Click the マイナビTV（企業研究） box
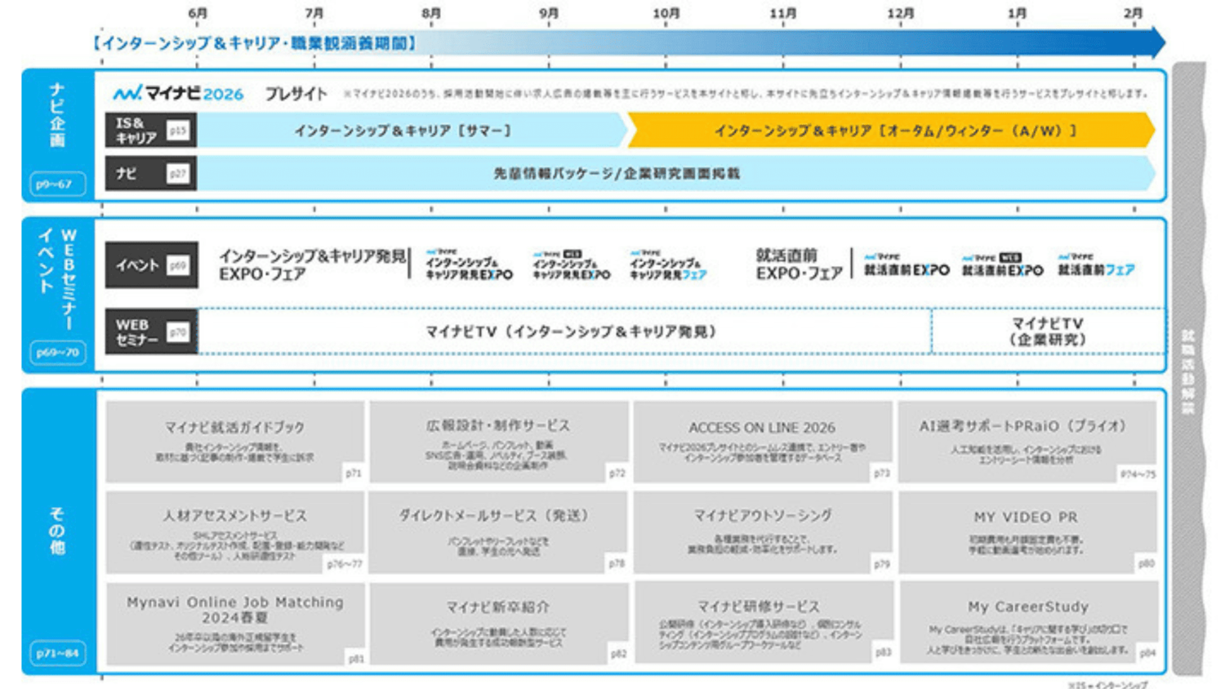1225x689 pixels. pyautogui.click(x=1047, y=331)
